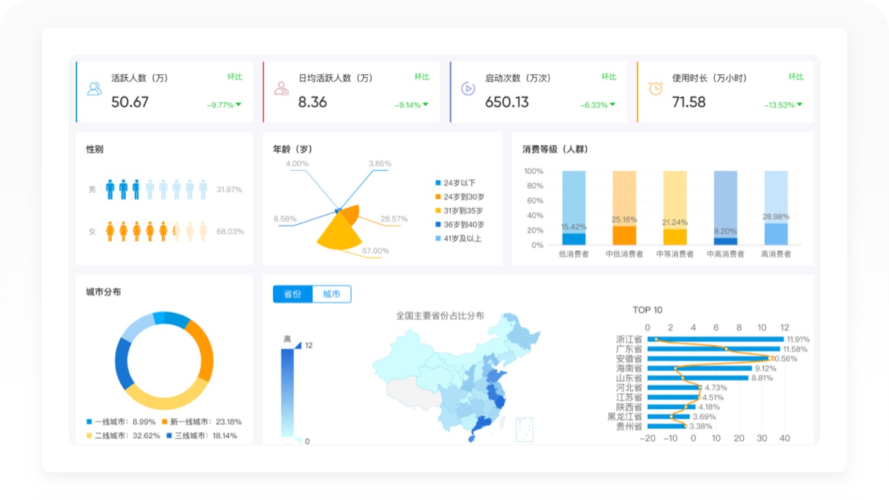
Task: Toggle the 24岁以下 legend item
Action: 455,183
